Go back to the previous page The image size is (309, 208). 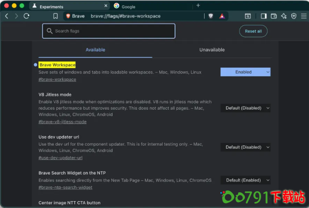tap(7, 16)
